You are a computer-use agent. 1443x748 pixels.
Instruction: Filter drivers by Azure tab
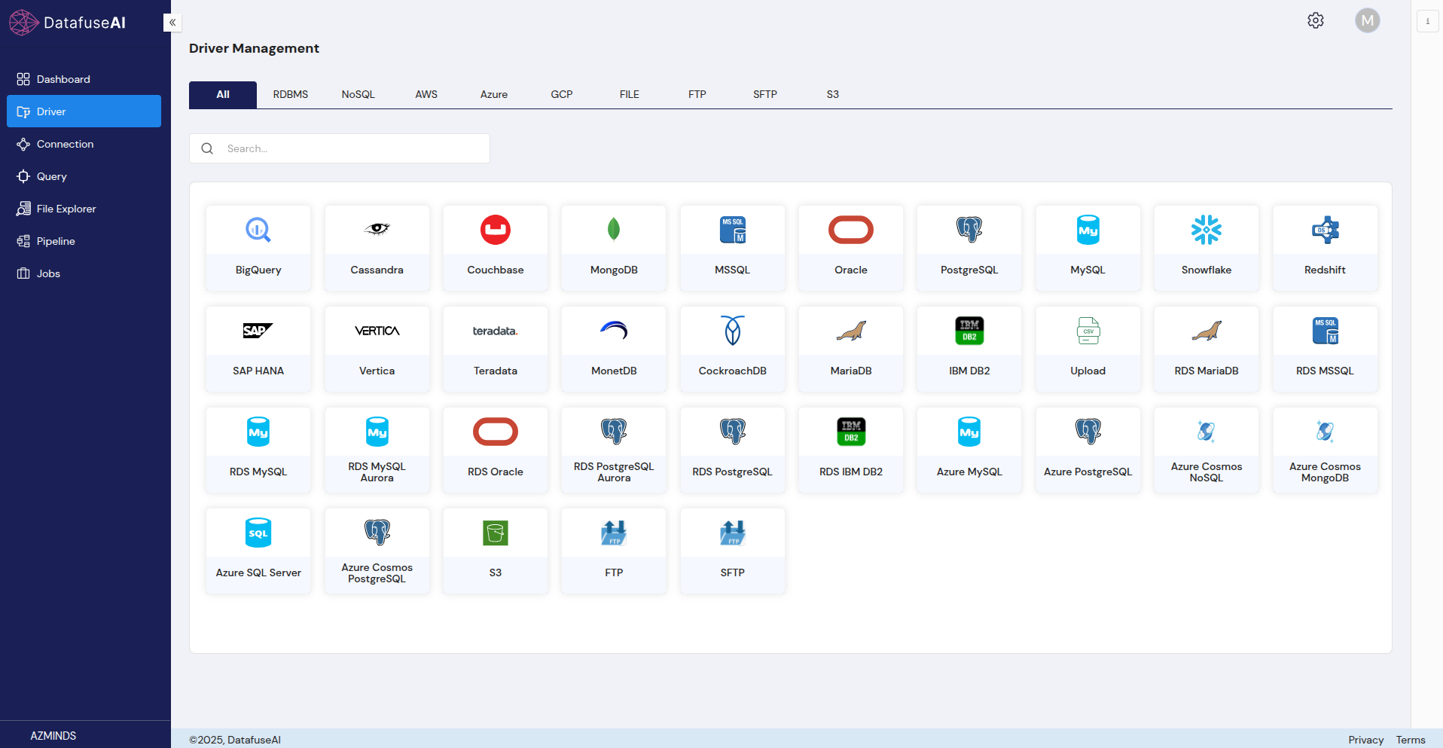493,95
